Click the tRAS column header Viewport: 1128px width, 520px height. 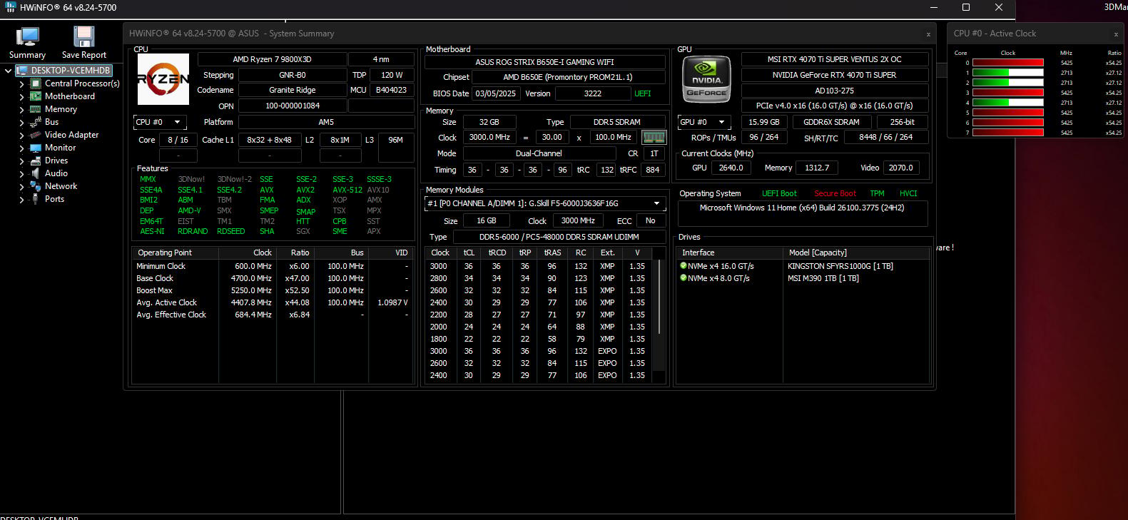552,253
